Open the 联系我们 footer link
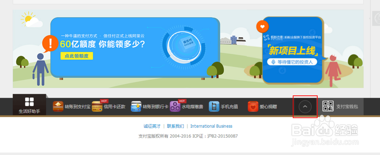 click(176, 126)
